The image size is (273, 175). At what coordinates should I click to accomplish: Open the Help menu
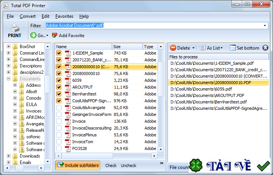[84, 16]
